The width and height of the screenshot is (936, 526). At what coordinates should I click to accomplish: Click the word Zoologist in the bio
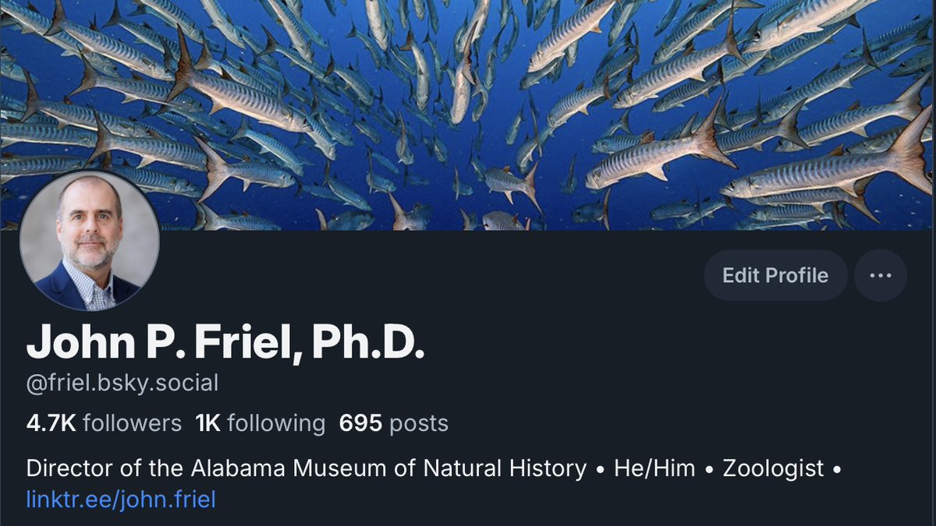click(x=773, y=469)
